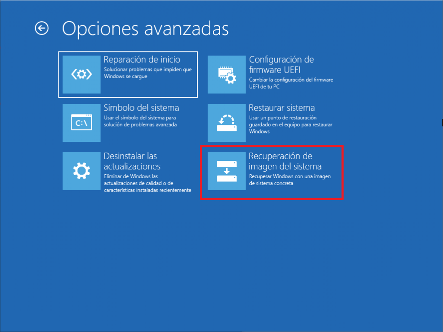Open Configuración de firmware UEFI title
The height and width of the screenshot is (332, 443).
(281, 65)
